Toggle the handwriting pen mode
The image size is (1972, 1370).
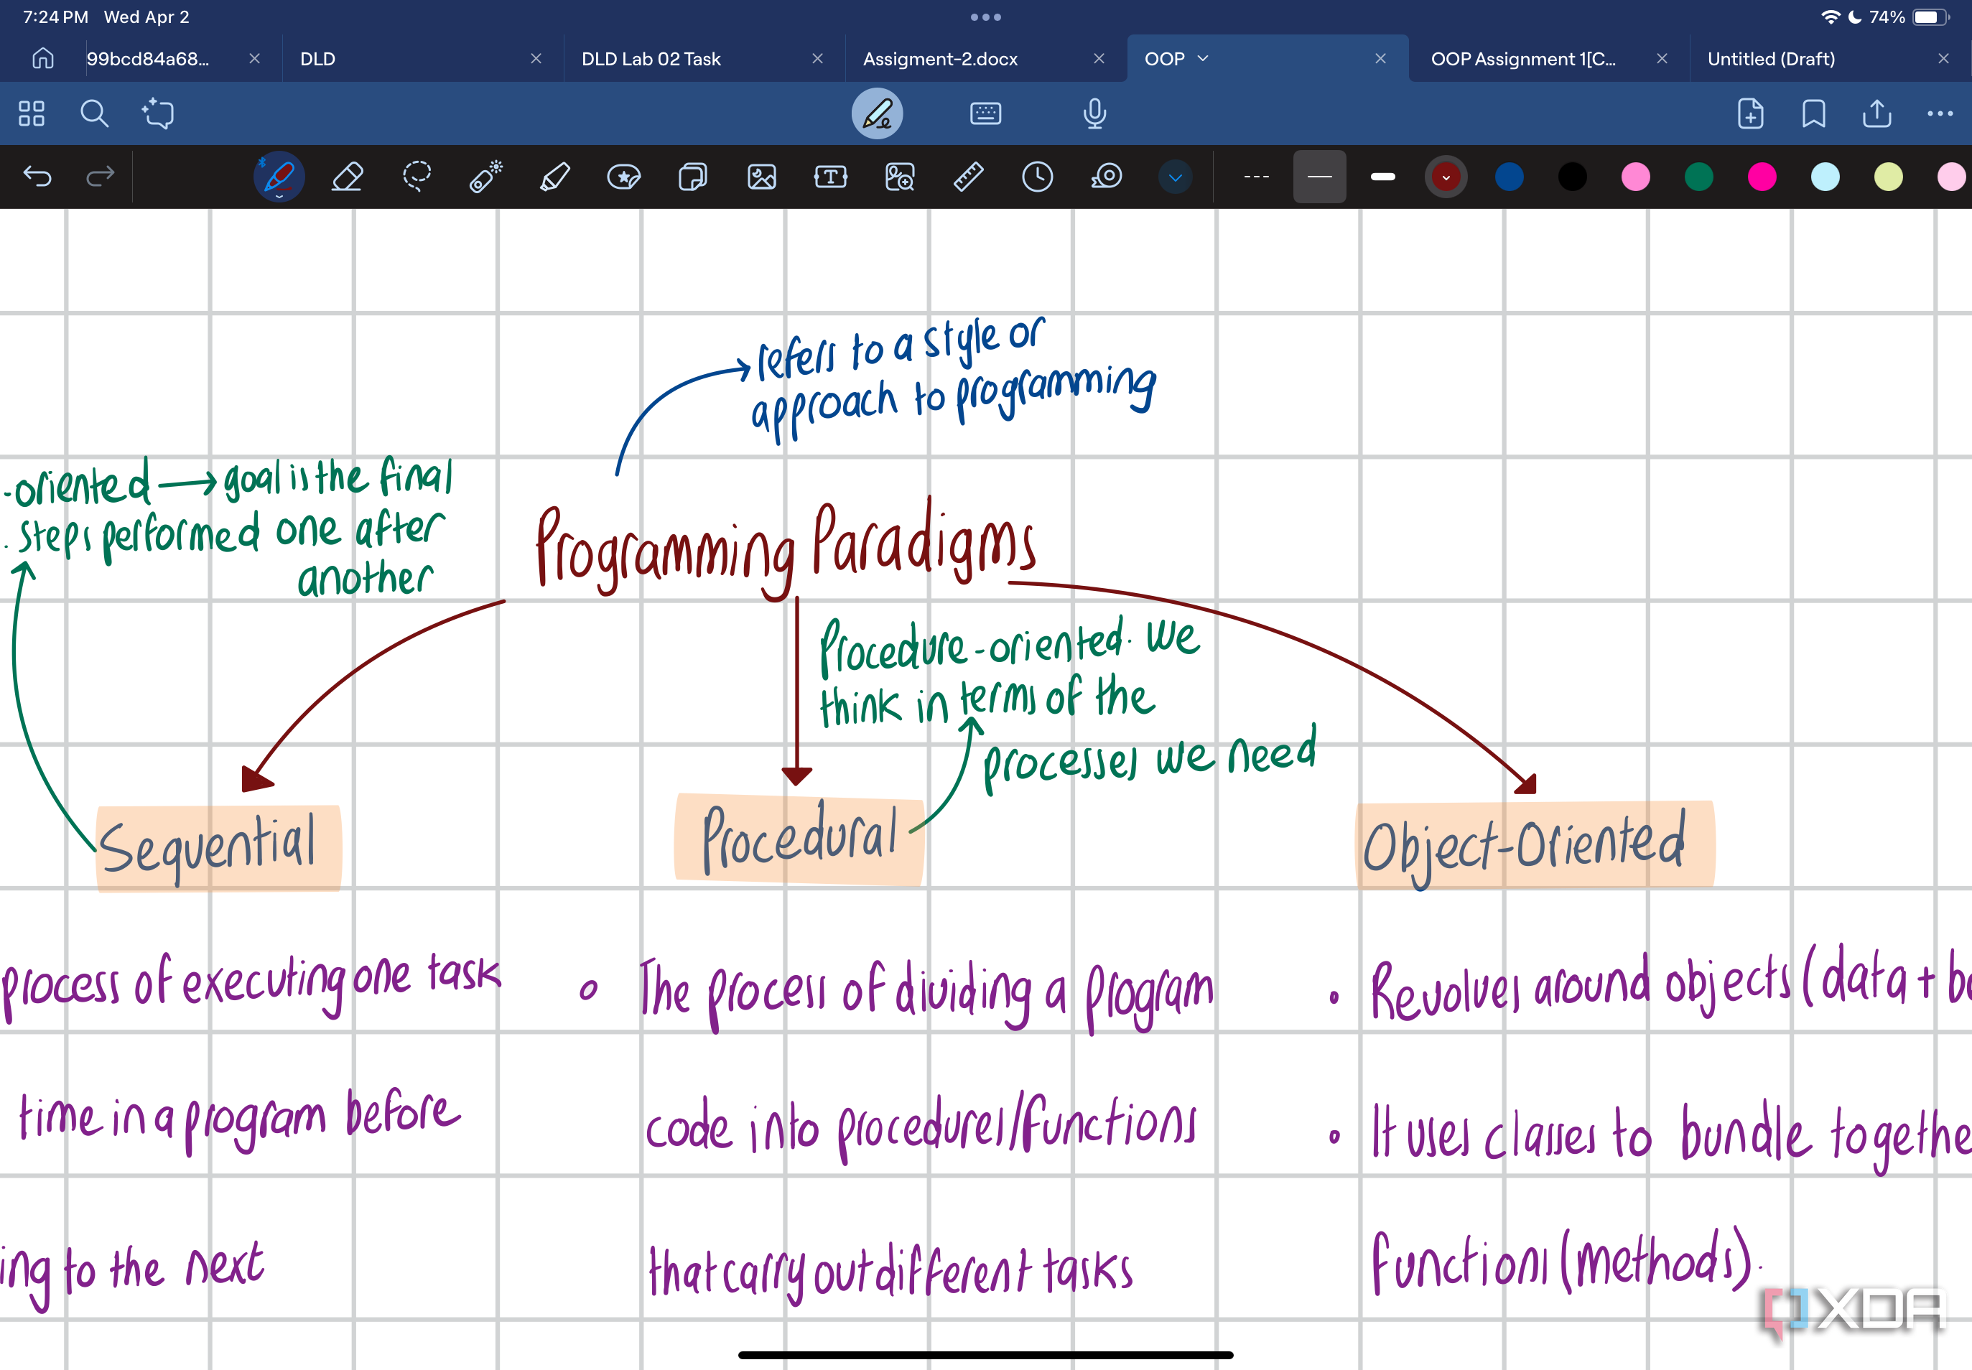(878, 113)
